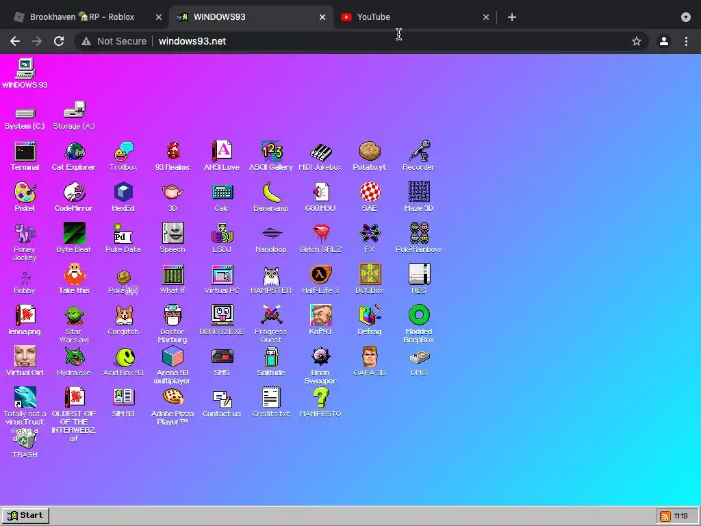Launch the DOSBox icon
Screen dimensions: 701x526
(x=369, y=279)
